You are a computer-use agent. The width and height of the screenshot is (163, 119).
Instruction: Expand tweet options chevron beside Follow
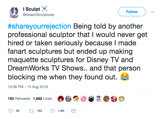tap(153, 12)
